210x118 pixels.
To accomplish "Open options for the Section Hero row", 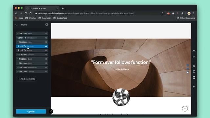I will point(46,33).
